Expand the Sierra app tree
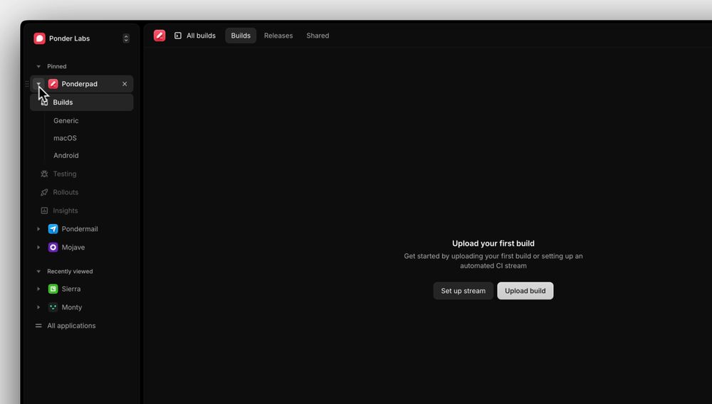712x404 pixels. tap(38, 289)
